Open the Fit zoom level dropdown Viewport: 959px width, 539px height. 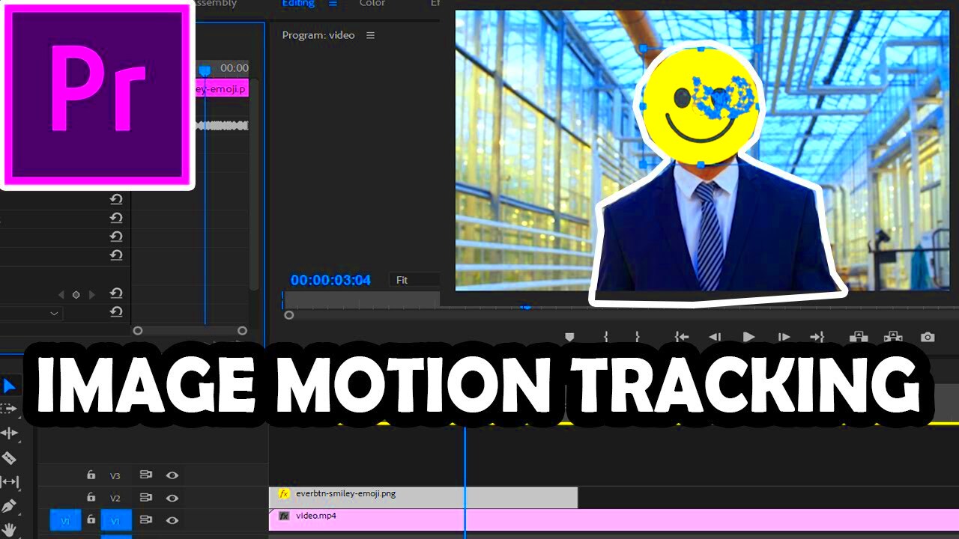[414, 280]
